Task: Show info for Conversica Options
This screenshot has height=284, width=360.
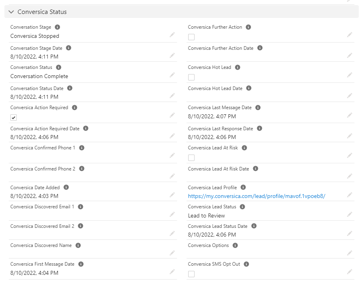Action: tap(235, 245)
